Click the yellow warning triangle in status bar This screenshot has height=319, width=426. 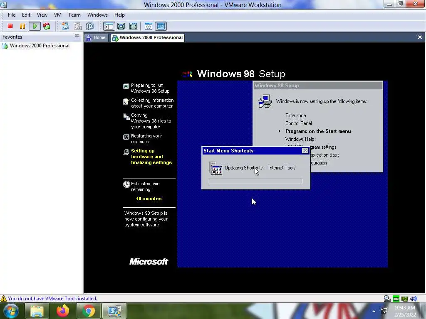(x=3, y=299)
